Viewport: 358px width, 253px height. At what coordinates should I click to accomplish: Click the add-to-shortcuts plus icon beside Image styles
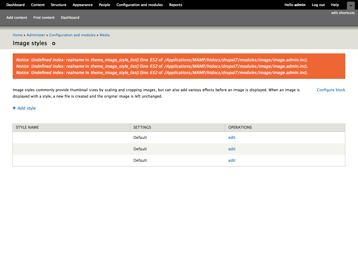pos(54,44)
